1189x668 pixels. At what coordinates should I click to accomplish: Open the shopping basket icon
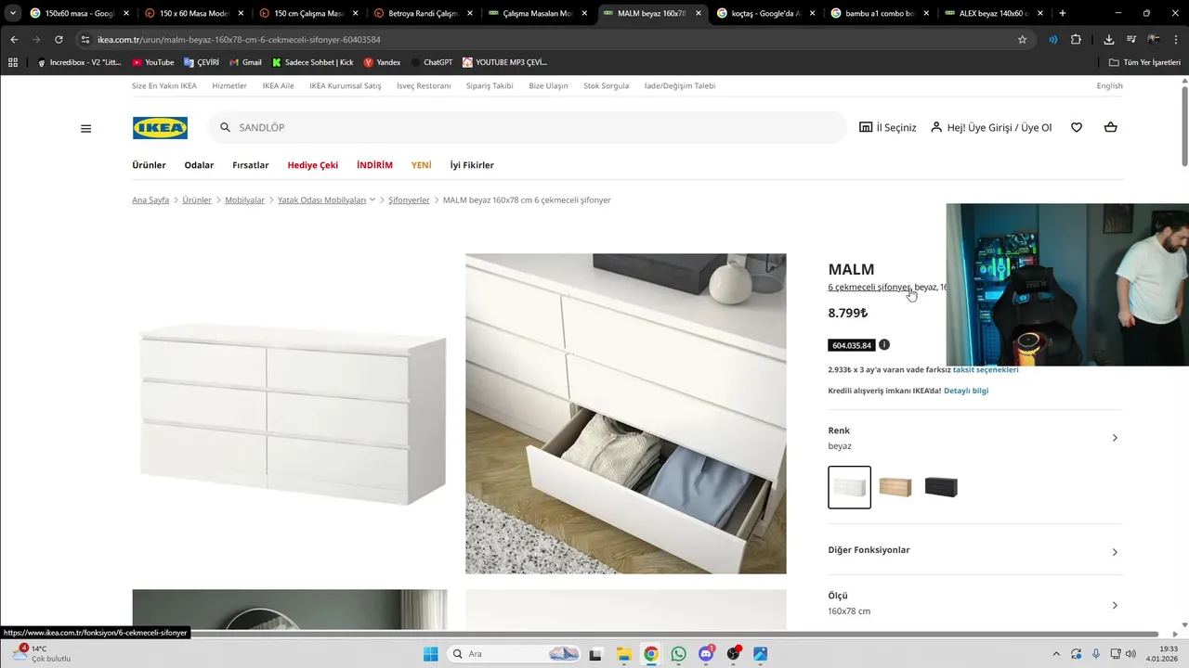pyautogui.click(x=1110, y=127)
